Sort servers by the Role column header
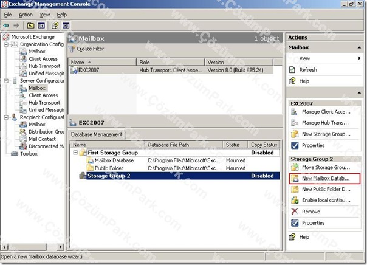Image resolution: width=367 pixels, height=265 pixels. tap(170, 62)
